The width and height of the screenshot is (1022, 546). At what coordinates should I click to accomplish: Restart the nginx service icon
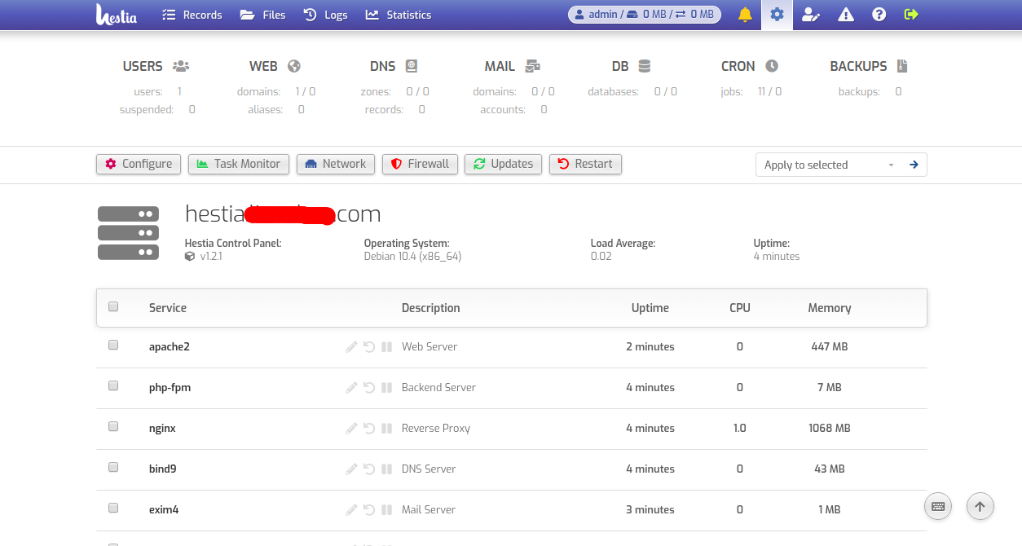pyautogui.click(x=369, y=428)
